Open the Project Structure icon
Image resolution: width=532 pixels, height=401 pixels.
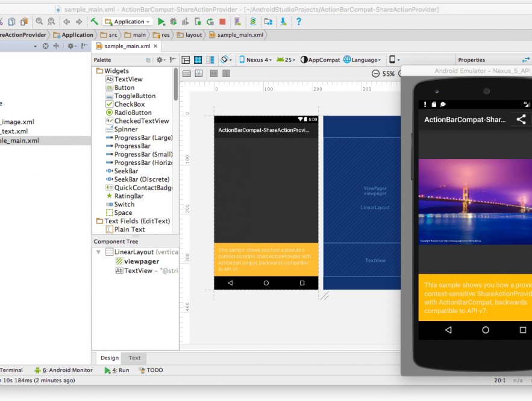(x=268, y=22)
